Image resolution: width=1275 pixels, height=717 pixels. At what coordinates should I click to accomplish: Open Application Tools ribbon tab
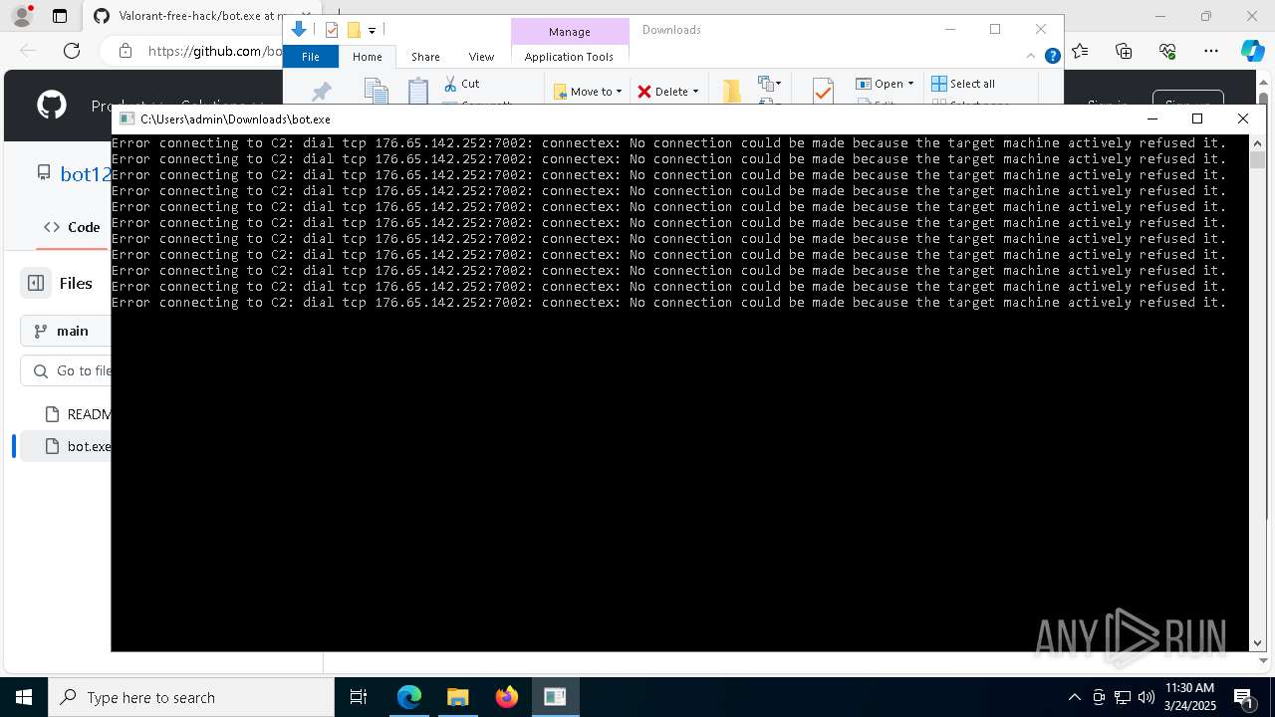pos(569,57)
